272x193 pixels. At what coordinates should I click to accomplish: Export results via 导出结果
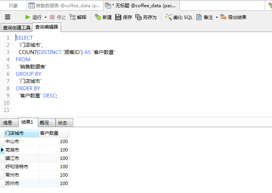coord(233,17)
